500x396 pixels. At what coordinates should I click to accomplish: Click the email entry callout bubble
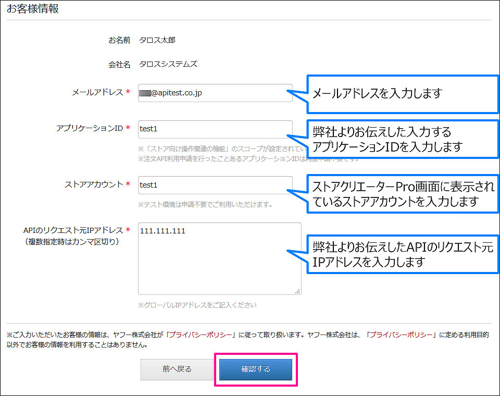tap(404, 94)
